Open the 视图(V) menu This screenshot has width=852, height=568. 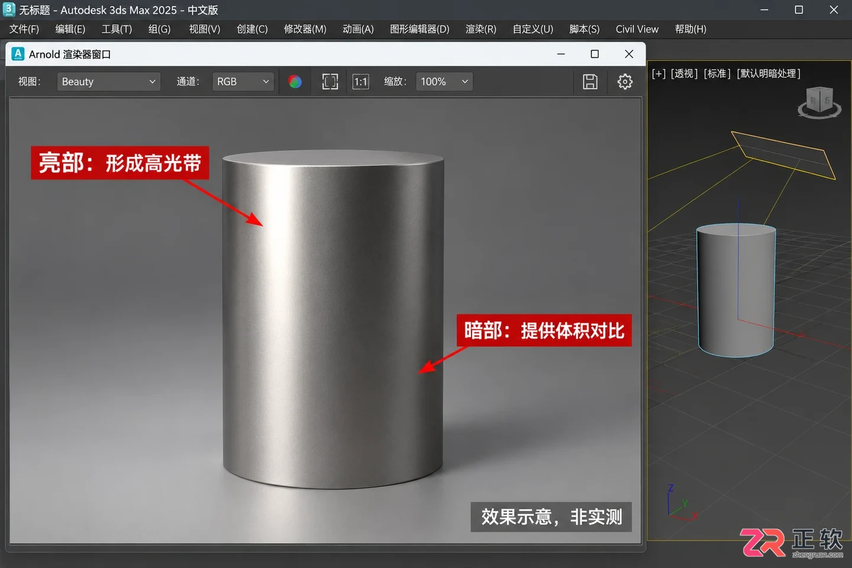(205, 29)
